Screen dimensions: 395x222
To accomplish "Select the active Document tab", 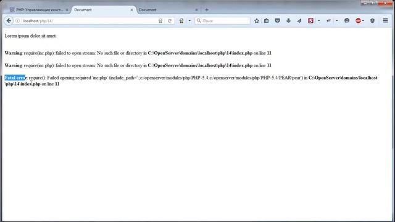I will pos(103,10).
